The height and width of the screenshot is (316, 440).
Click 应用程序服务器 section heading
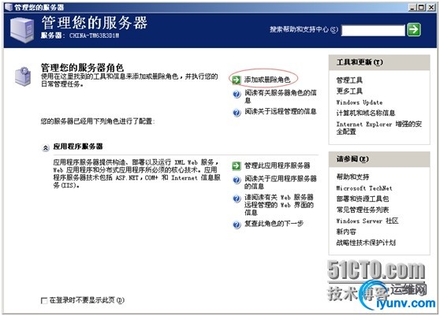pyautogui.click(x=78, y=147)
